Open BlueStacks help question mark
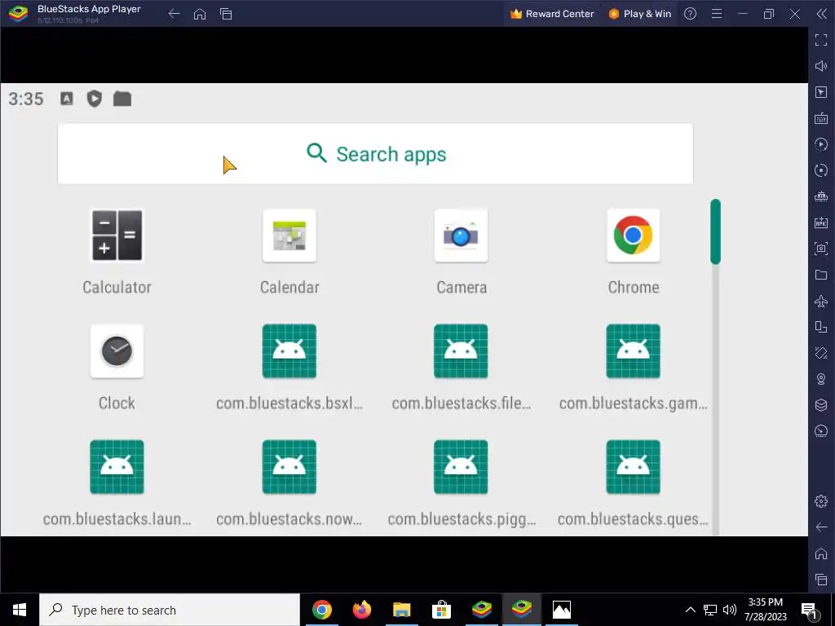Viewport: 835px width, 626px height. click(x=690, y=14)
